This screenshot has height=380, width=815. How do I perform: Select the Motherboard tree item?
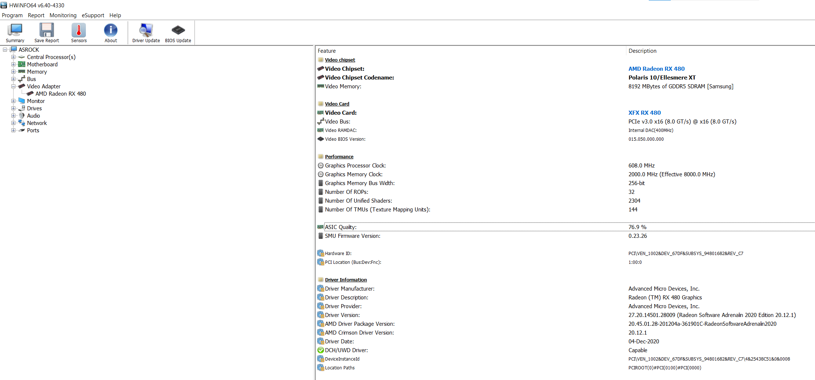(42, 64)
